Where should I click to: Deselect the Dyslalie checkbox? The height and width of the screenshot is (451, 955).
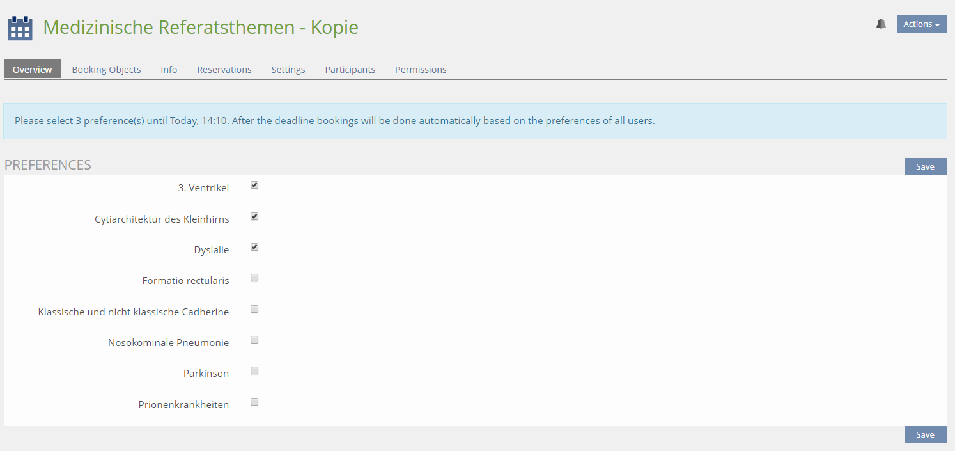tap(254, 248)
